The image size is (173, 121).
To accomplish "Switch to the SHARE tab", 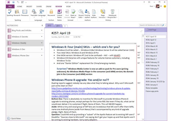I will pyautogui.click(x=39, y=7).
